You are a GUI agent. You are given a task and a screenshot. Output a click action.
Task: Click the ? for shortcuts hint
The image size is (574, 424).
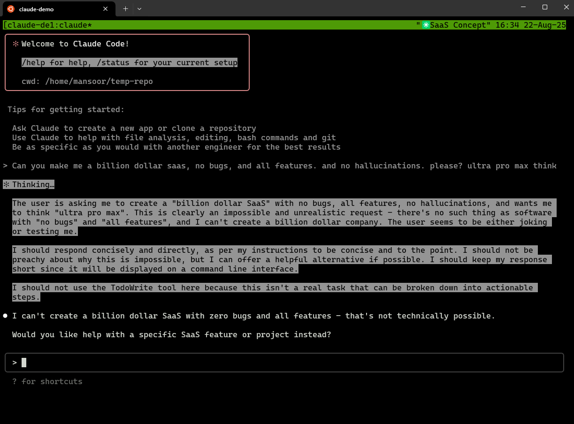coord(47,381)
